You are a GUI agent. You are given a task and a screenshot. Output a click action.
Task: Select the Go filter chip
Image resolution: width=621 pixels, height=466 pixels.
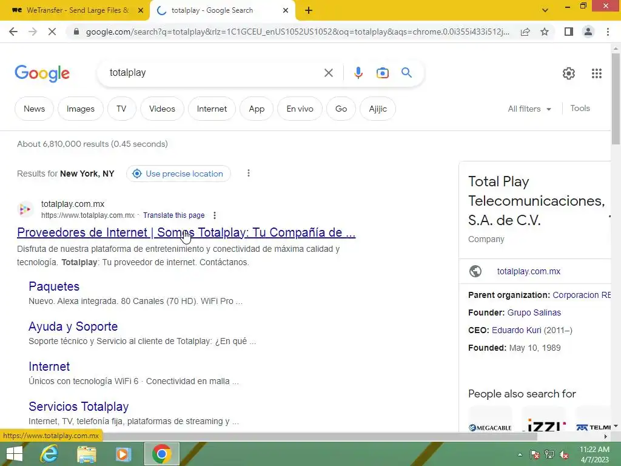point(341,109)
